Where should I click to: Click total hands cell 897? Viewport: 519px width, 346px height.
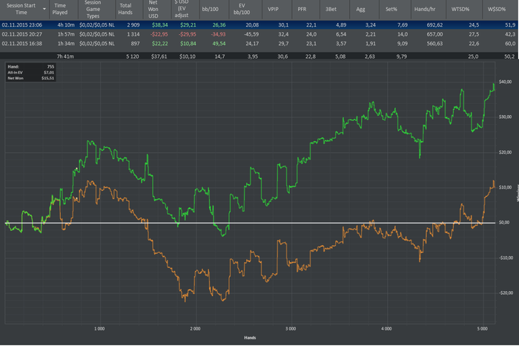click(136, 43)
